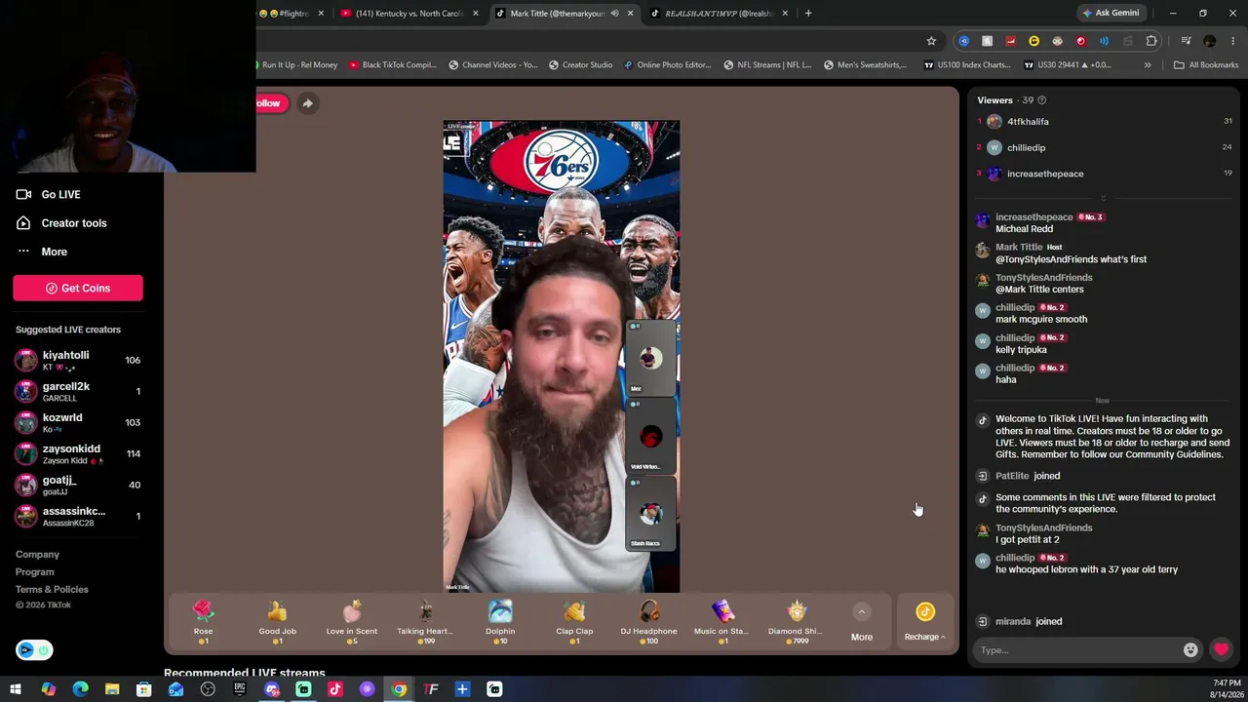Bookmark this page with the star icon
Screen dimensions: 1248x702
[931, 41]
